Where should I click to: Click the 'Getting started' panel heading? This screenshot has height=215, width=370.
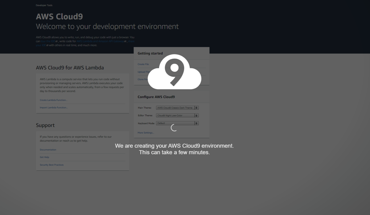pos(150,53)
